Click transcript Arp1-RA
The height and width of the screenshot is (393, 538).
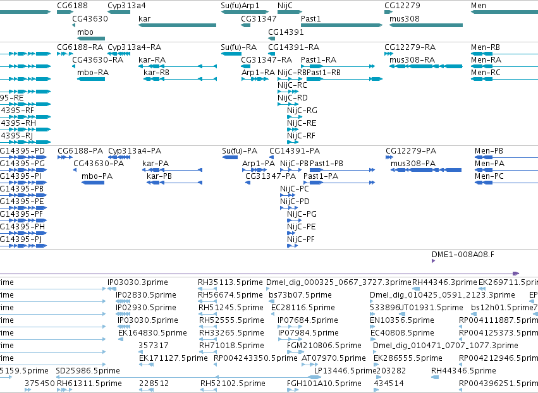(259, 73)
